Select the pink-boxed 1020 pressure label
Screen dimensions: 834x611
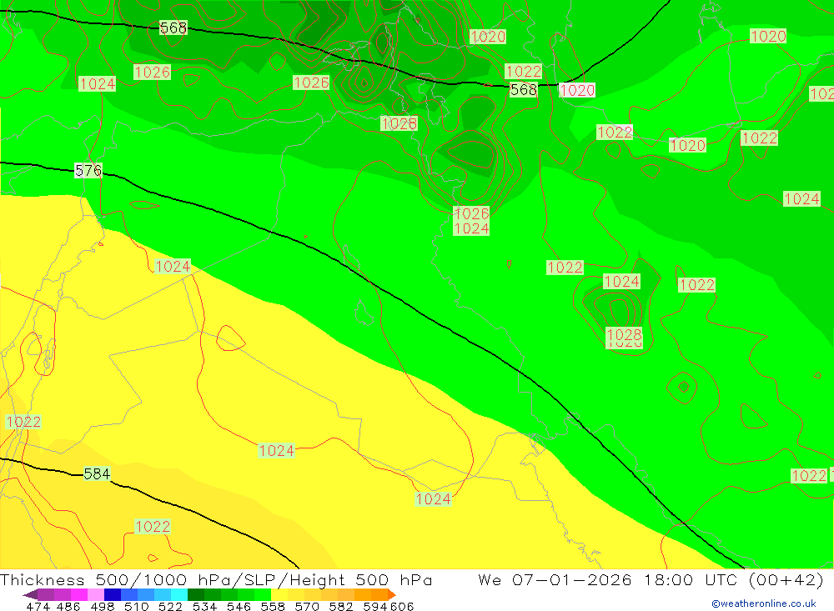(577, 90)
